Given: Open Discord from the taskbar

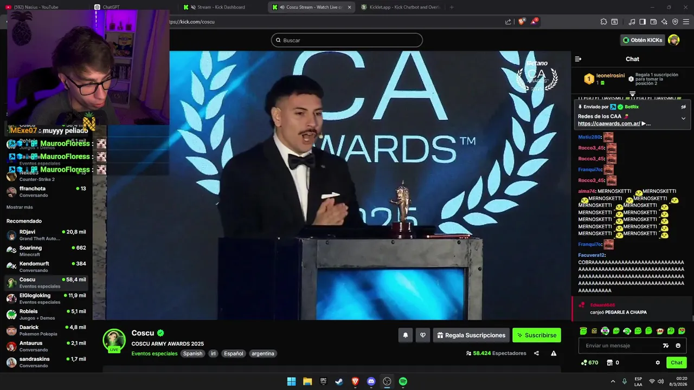Looking at the screenshot, I should 371,381.
